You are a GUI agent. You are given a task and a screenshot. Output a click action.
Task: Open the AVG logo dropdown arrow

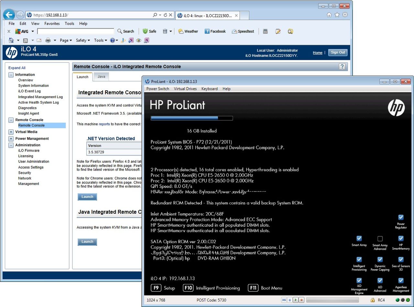[32, 31]
